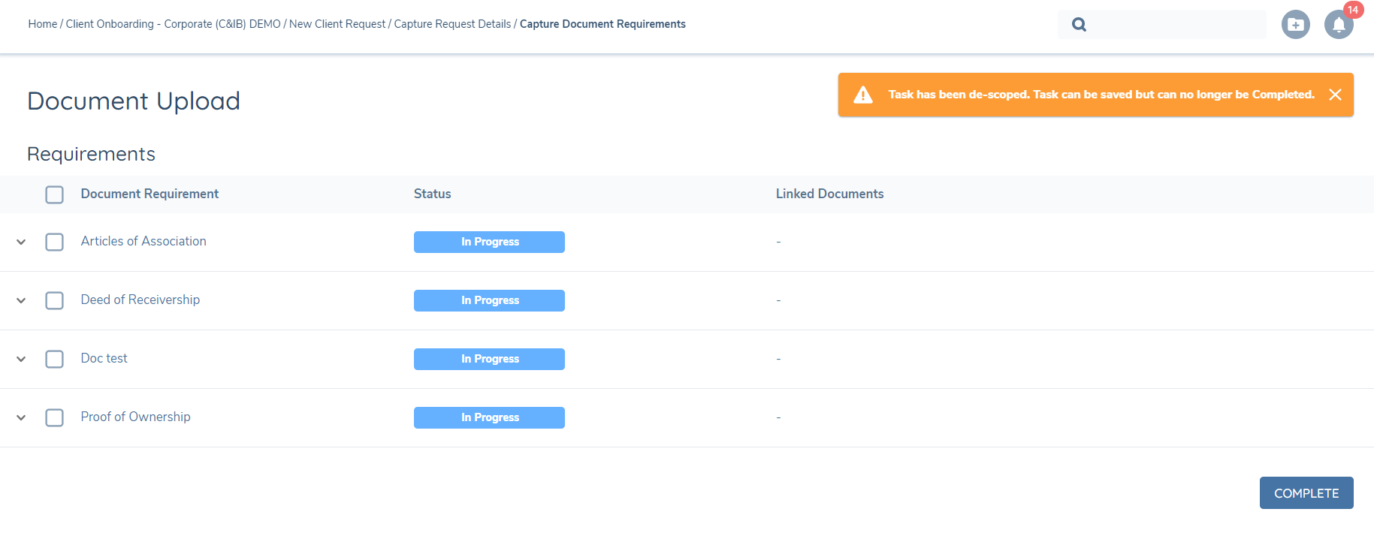Navigate to Capture Request Details breadcrumb

pos(452,24)
